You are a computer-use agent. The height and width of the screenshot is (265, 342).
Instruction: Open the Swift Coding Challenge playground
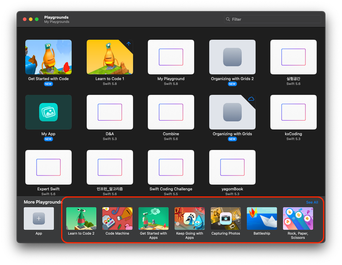[171, 167]
